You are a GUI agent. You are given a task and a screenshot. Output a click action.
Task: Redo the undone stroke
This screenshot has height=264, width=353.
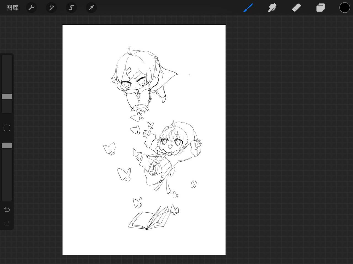[x=7, y=223]
